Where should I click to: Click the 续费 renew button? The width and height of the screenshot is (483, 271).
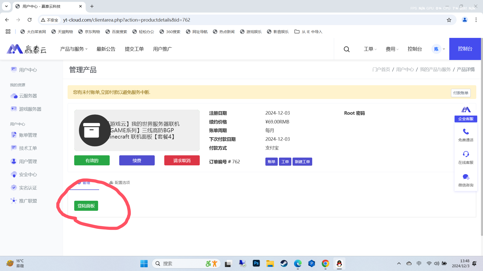(x=137, y=160)
